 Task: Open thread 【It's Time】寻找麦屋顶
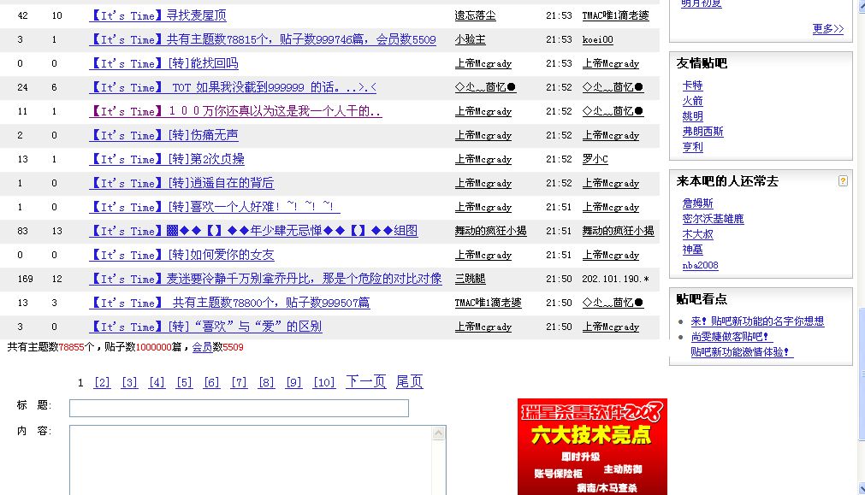(x=157, y=15)
